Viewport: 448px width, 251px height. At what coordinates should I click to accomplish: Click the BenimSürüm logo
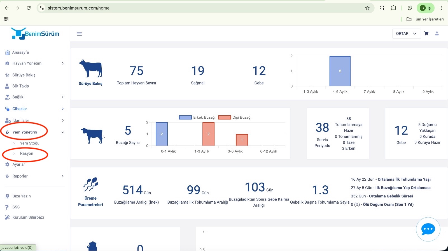[35, 34]
